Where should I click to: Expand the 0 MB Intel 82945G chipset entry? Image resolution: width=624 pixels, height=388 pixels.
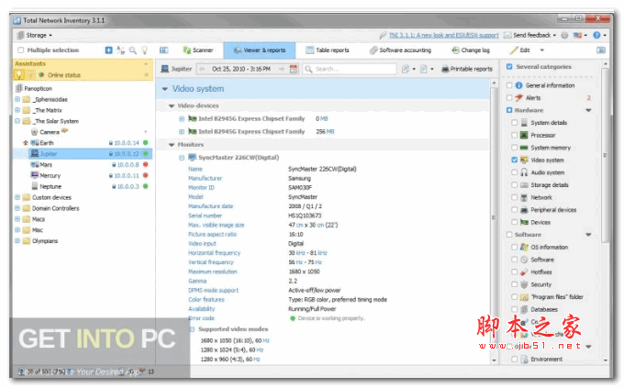(x=182, y=118)
